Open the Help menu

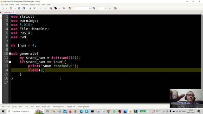coord(49,4)
